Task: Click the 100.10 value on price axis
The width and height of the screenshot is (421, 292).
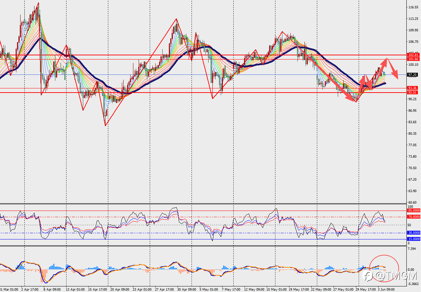Action: point(414,65)
